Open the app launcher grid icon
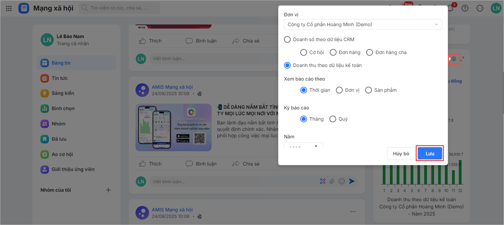Screen dimensions: 504x225 click(9, 8)
